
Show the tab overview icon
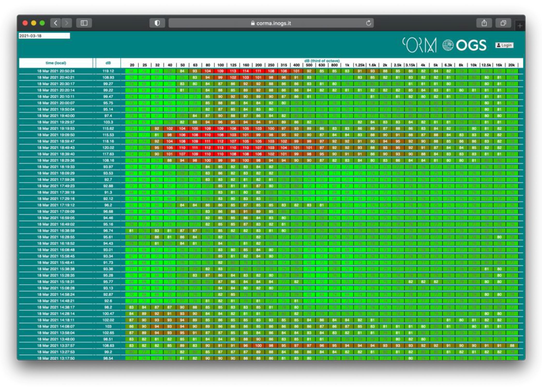[503, 23]
